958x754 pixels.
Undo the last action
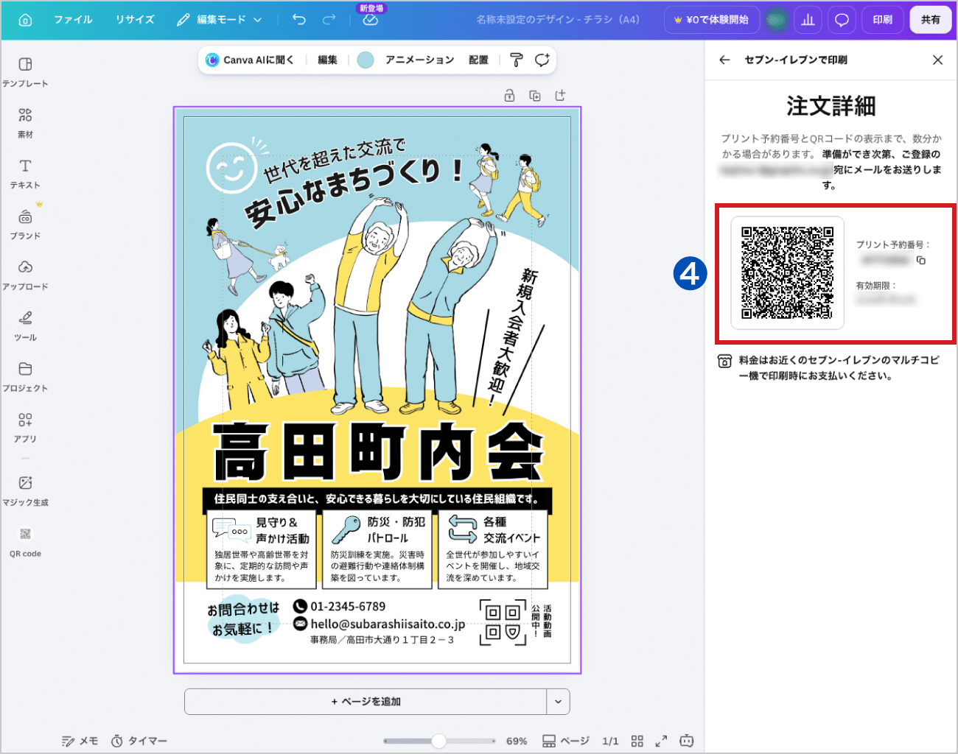click(x=298, y=20)
